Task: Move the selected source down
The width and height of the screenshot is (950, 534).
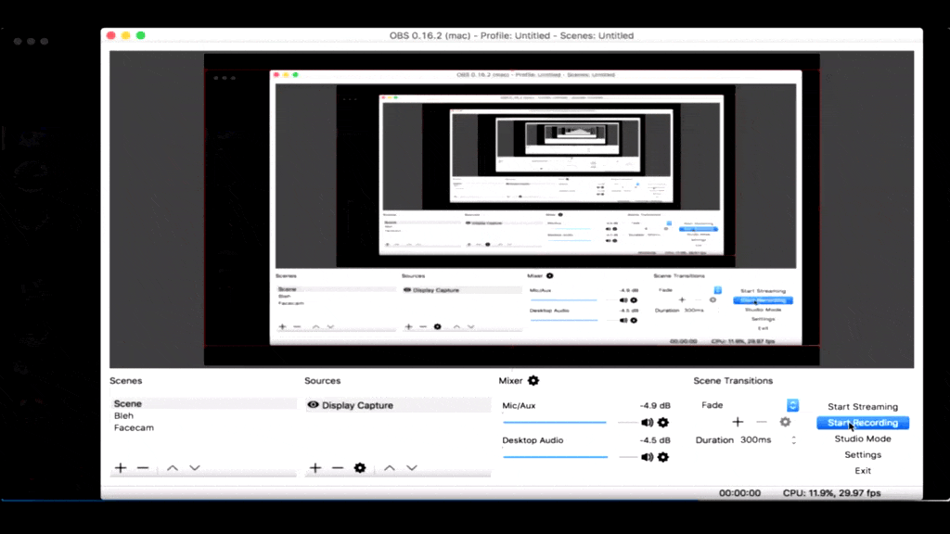Action: (412, 468)
